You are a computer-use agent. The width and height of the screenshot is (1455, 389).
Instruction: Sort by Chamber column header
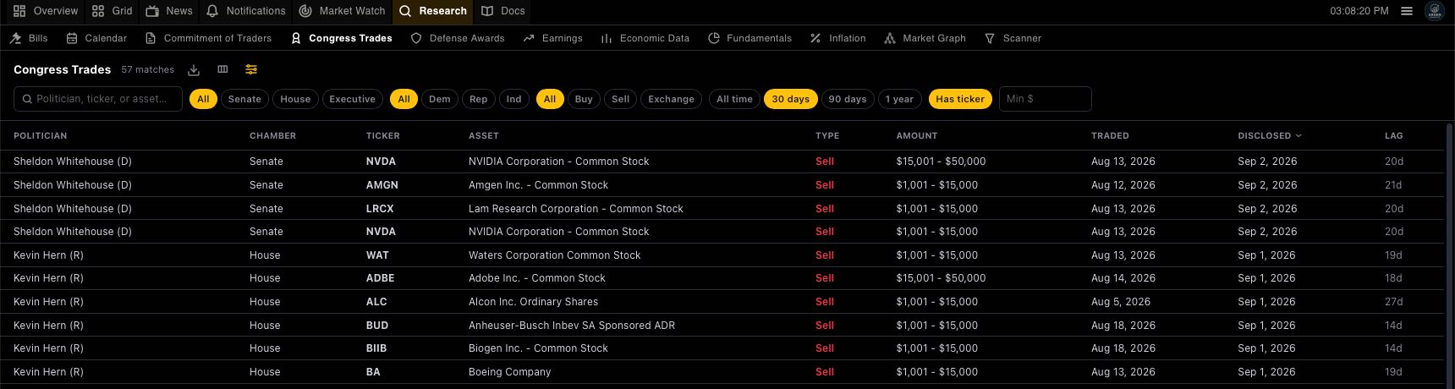272,135
